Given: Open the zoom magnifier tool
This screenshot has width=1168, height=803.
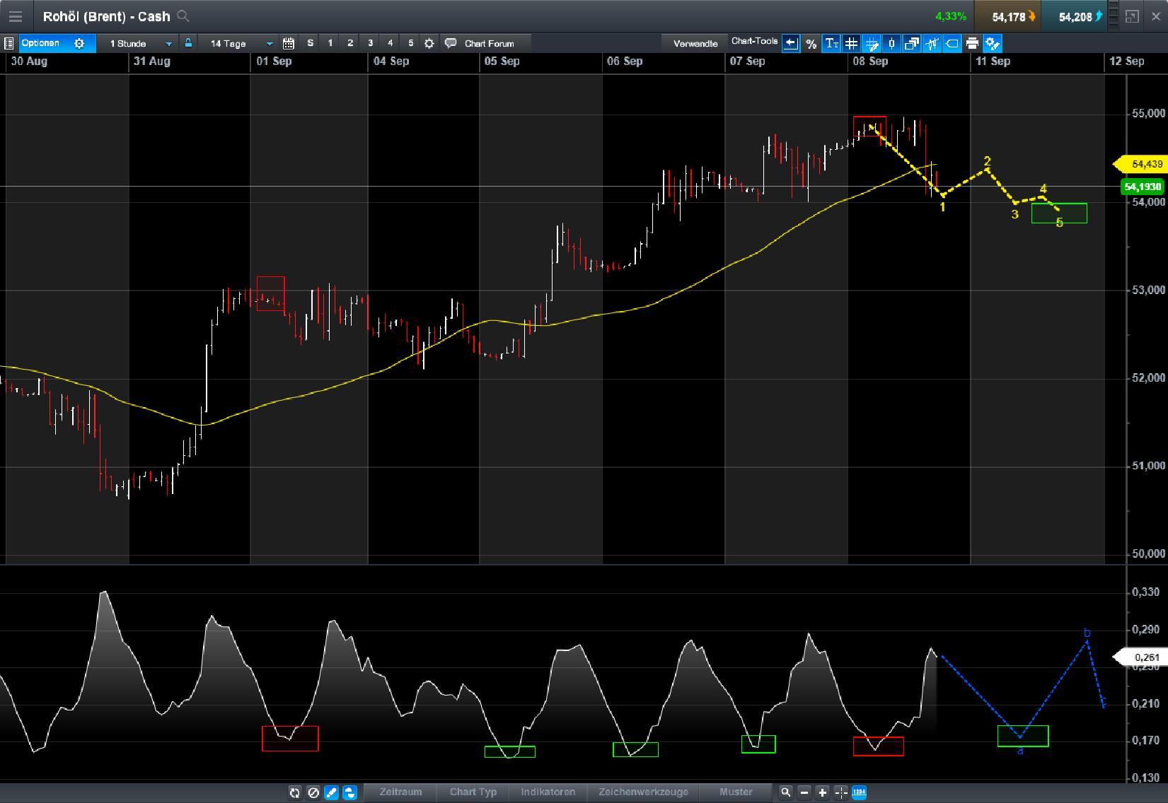Looking at the screenshot, I should (786, 792).
